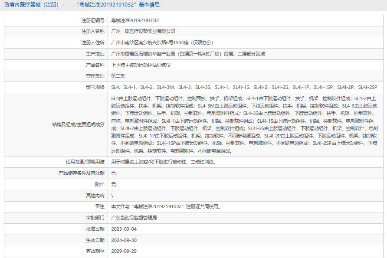Click the label 注册人住所
Viewport: 387px width, 258px height.
pyautogui.click(x=93, y=42)
